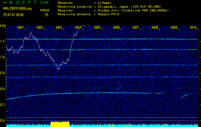Viewport: 201px width, 127px height.
Task: Click the Observer name K.Nagai
Action: tap(104, 3)
